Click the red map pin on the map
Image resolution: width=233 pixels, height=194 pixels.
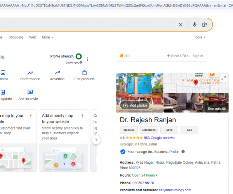196,83
